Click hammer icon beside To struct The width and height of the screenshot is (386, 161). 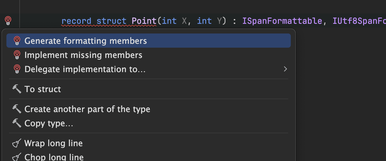pos(17,89)
